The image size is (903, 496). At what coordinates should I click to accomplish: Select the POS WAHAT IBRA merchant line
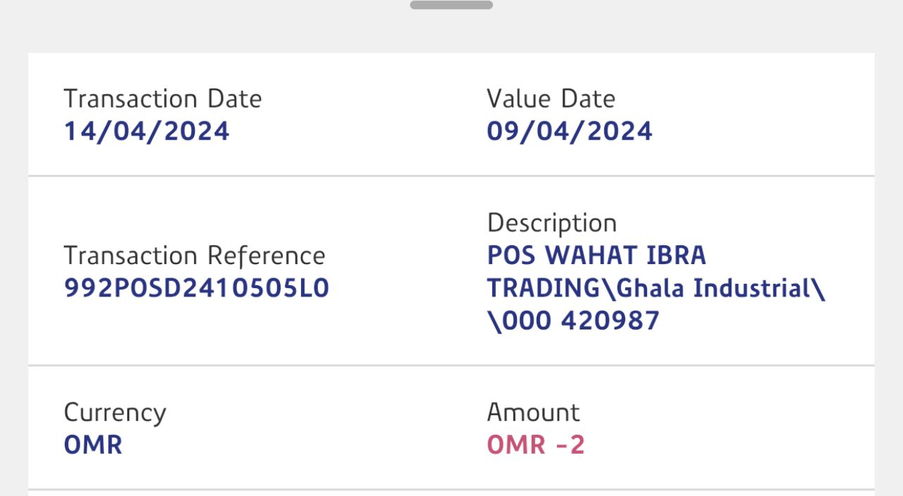pos(596,256)
